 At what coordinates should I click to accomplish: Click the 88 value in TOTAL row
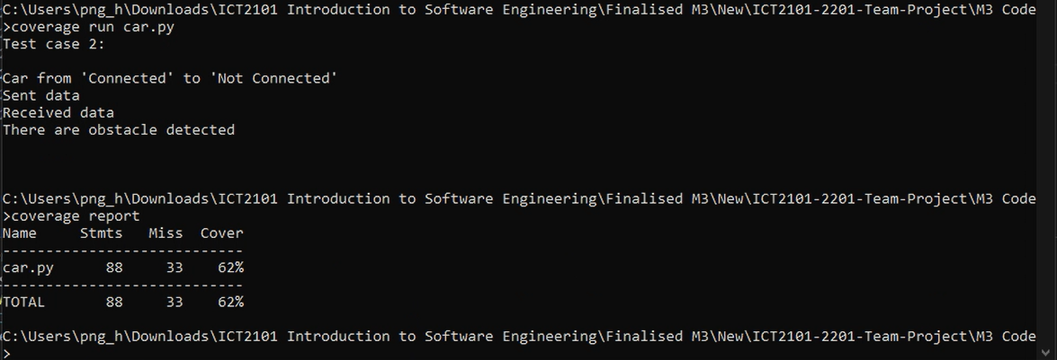pyautogui.click(x=114, y=303)
